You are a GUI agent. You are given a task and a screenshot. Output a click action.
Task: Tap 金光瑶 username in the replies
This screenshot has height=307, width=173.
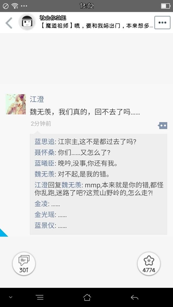coord(45,215)
